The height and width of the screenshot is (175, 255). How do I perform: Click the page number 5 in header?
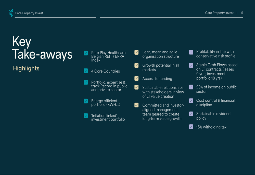point(242,13)
